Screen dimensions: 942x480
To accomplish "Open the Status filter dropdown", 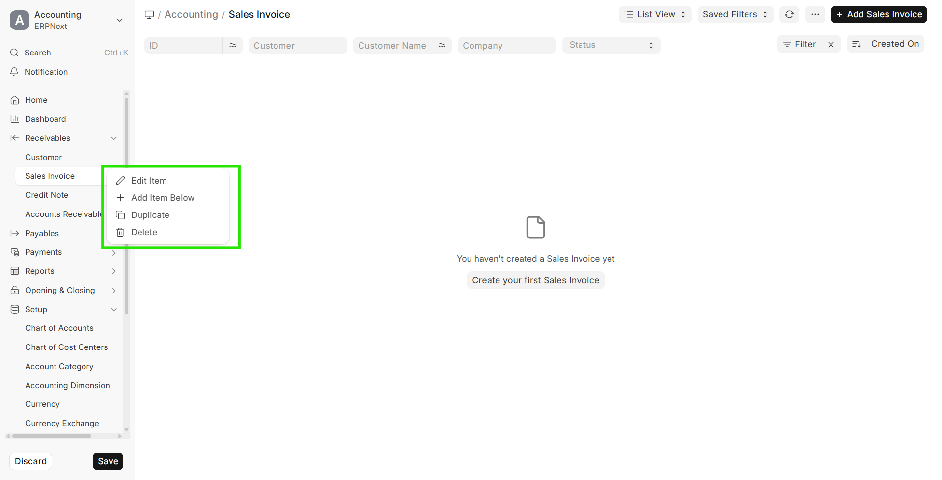I will [611, 45].
